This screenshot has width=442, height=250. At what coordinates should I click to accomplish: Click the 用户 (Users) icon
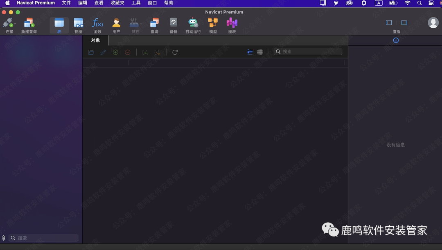click(x=116, y=23)
